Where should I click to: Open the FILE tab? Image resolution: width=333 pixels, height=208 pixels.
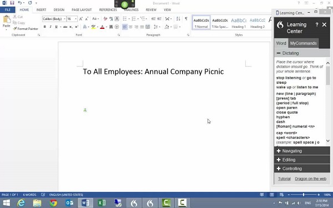click(8, 10)
